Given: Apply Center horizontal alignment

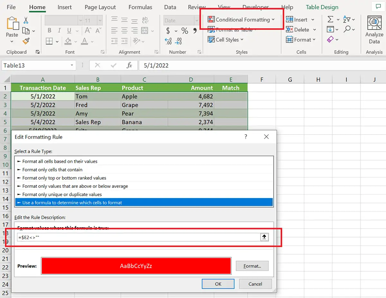Looking at the screenshot, I should (x=124, y=31).
